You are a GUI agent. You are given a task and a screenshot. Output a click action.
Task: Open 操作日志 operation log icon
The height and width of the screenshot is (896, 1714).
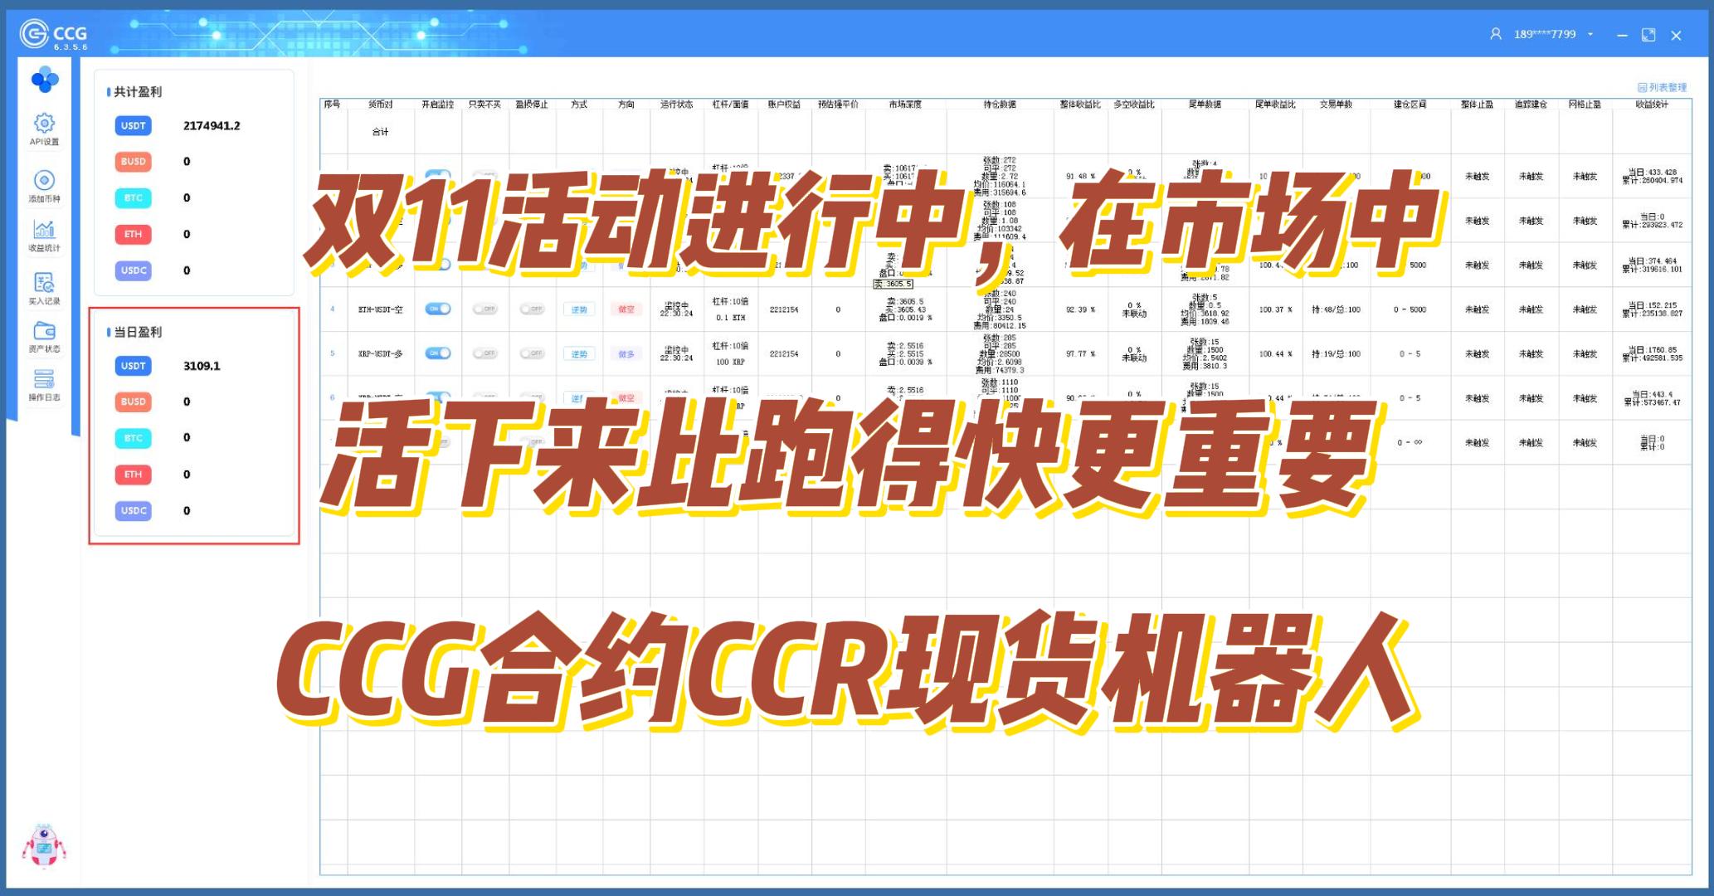point(44,380)
